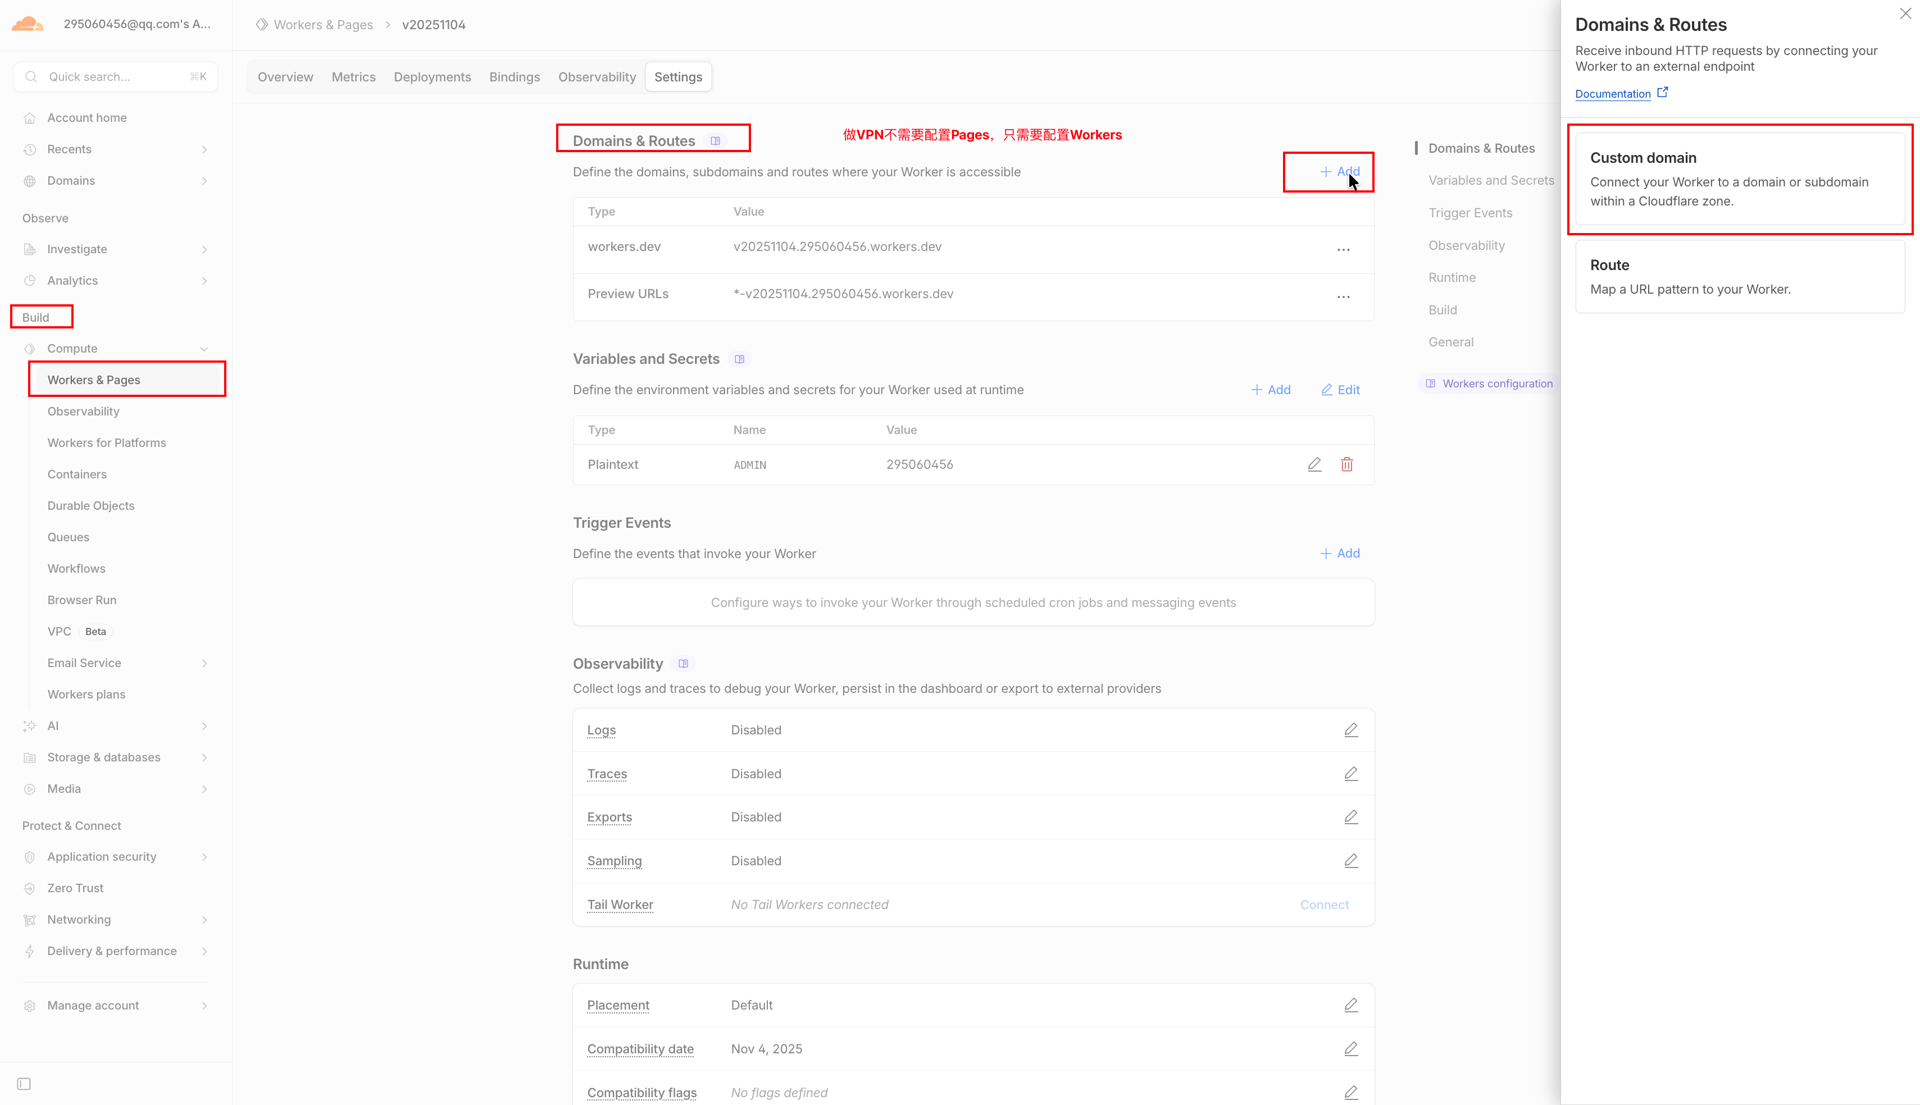Open the Variables and Secrets docs book icon
The image size is (1920, 1105).
[x=739, y=359]
